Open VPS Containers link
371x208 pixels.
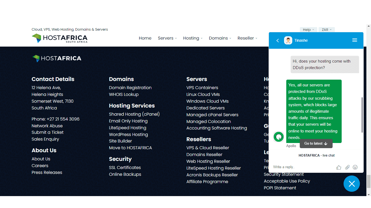(202, 88)
